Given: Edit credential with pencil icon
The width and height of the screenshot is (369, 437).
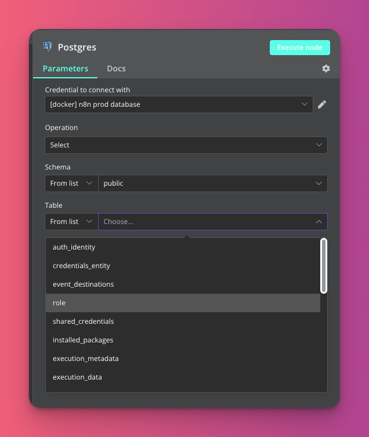Looking at the screenshot, I should [x=322, y=104].
